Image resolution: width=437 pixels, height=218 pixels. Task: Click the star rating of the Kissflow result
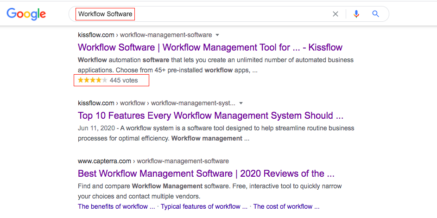(x=93, y=80)
